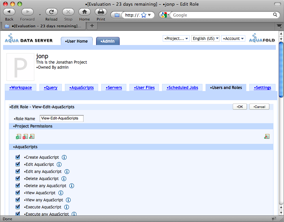
Task: Go to the browser Home icon
Action: pos(84,12)
